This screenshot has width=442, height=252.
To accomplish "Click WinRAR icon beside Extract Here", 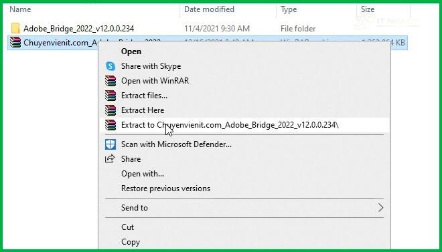I will click(x=110, y=110).
